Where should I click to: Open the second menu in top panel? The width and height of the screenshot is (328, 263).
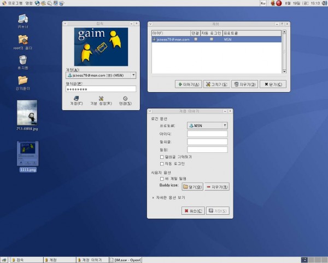pyautogui.click(x=29, y=3)
